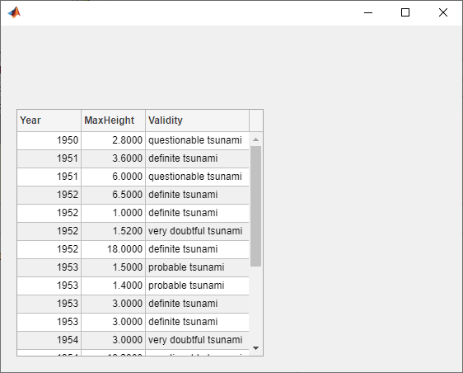
Task: Click Validity cell in the 6.0000 row
Action: (197, 177)
